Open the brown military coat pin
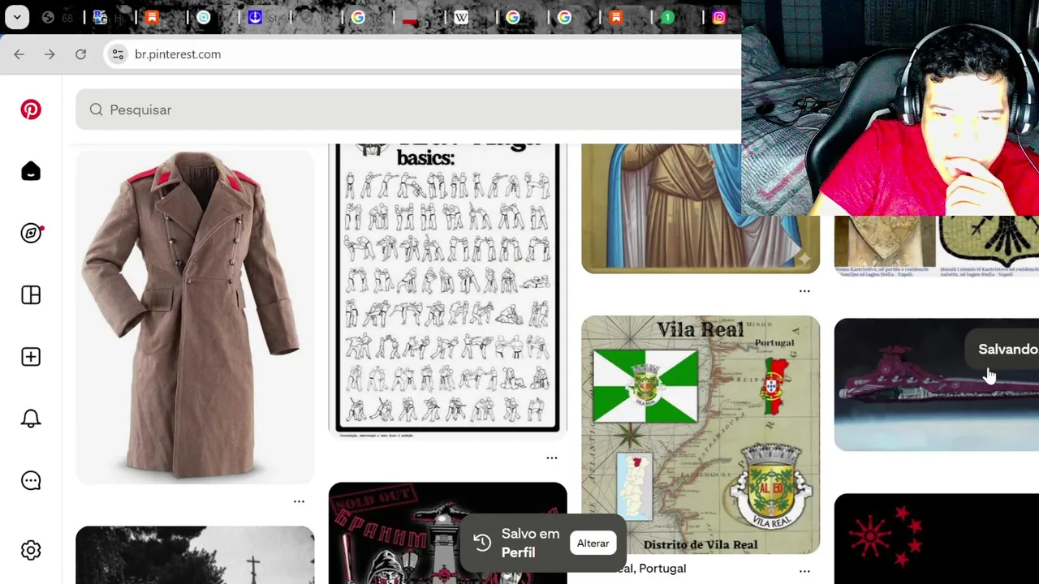 (195, 317)
